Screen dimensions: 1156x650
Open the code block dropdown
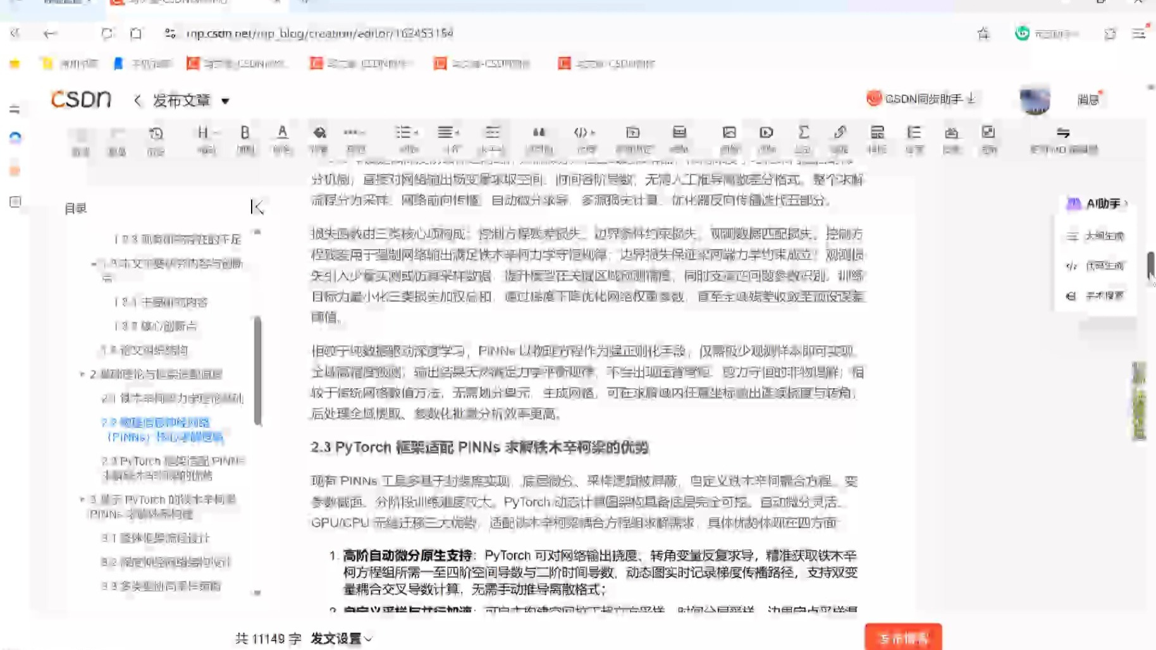point(585,140)
